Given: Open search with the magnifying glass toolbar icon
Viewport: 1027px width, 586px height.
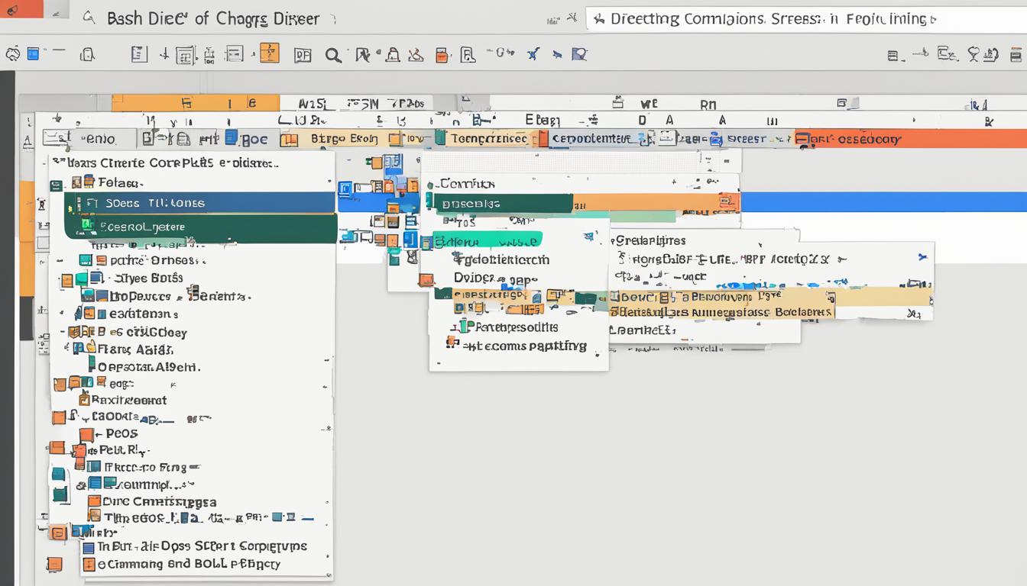Looking at the screenshot, I should coord(335,54).
